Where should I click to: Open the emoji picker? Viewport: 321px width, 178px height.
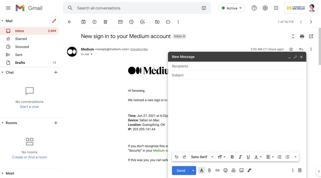pos(226,170)
